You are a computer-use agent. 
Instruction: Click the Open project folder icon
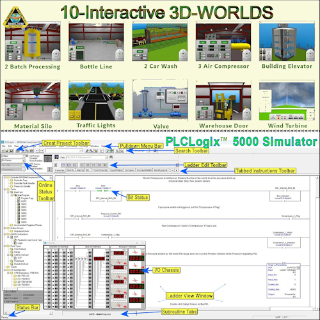pos(7,151)
